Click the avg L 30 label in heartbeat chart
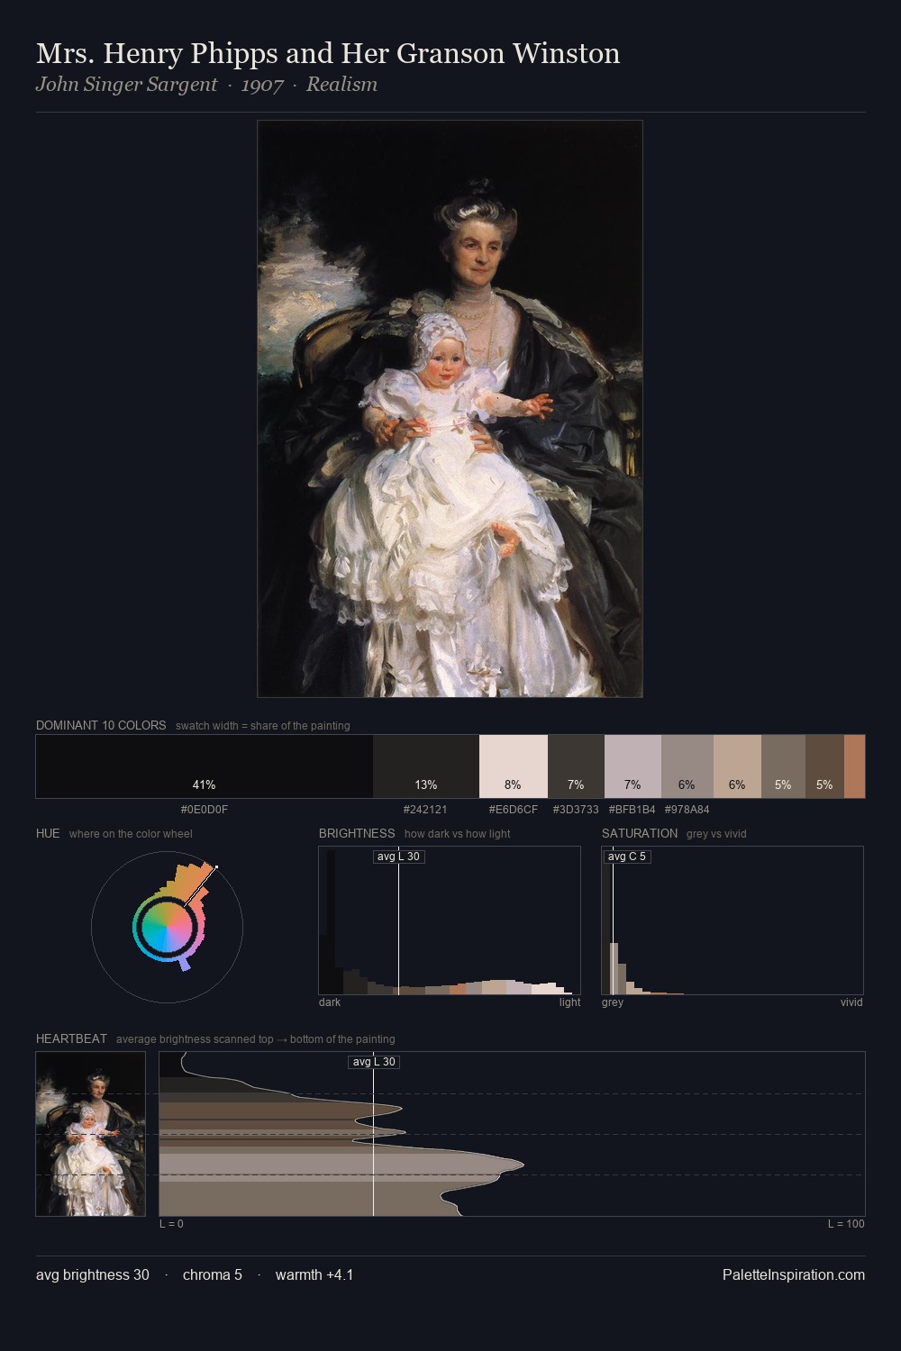901x1351 pixels. point(374,1062)
